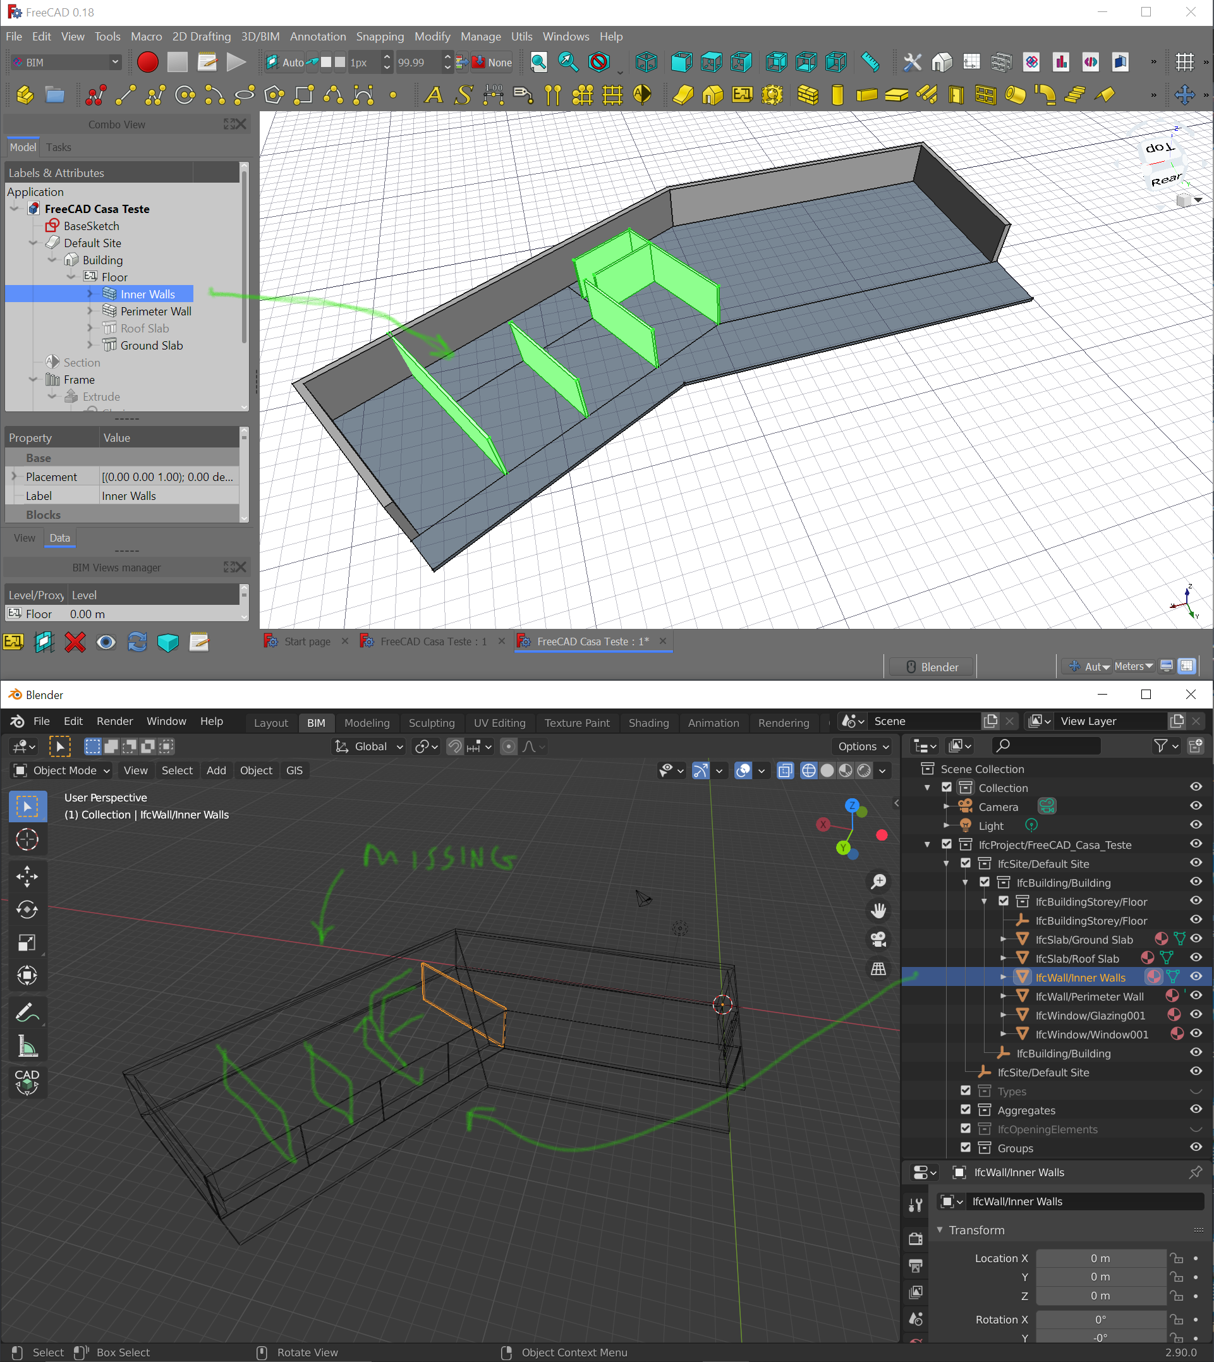
Task: Switch Blender to orthographic grid view icon
Action: click(878, 968)
